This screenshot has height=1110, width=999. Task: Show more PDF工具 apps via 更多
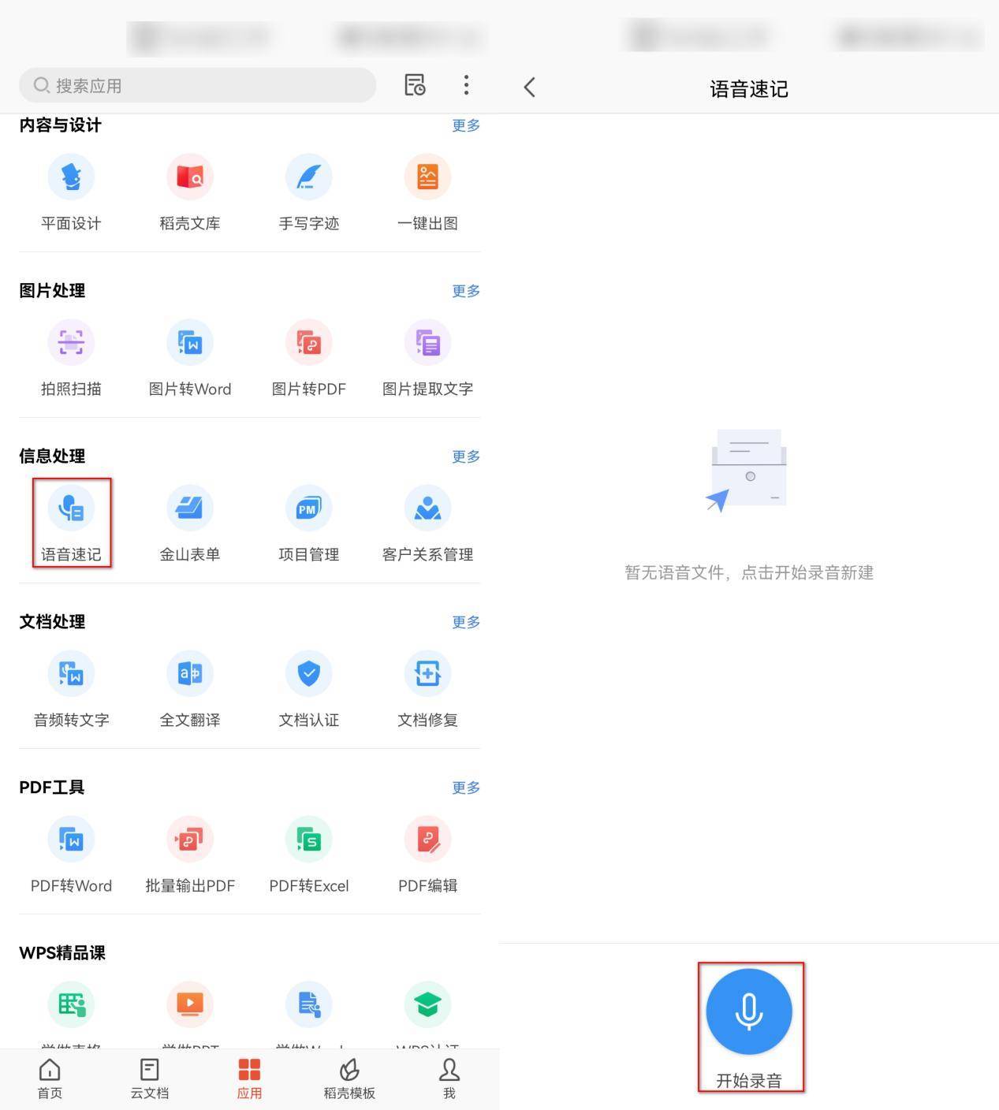tap(466, 788)
